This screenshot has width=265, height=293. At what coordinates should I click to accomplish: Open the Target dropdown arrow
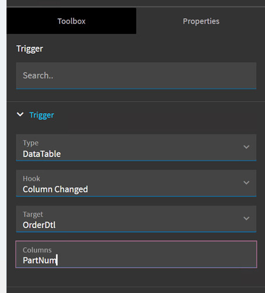[246, 218]
